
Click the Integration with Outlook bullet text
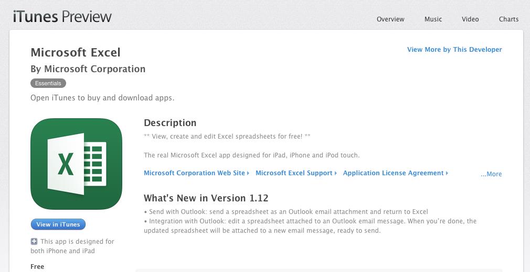click(310, 226)
